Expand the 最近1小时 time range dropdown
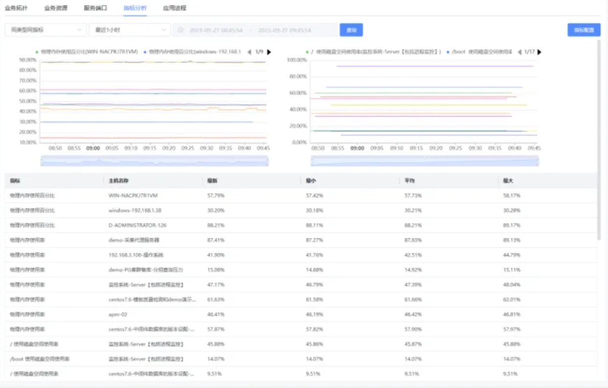 (130, 30)
